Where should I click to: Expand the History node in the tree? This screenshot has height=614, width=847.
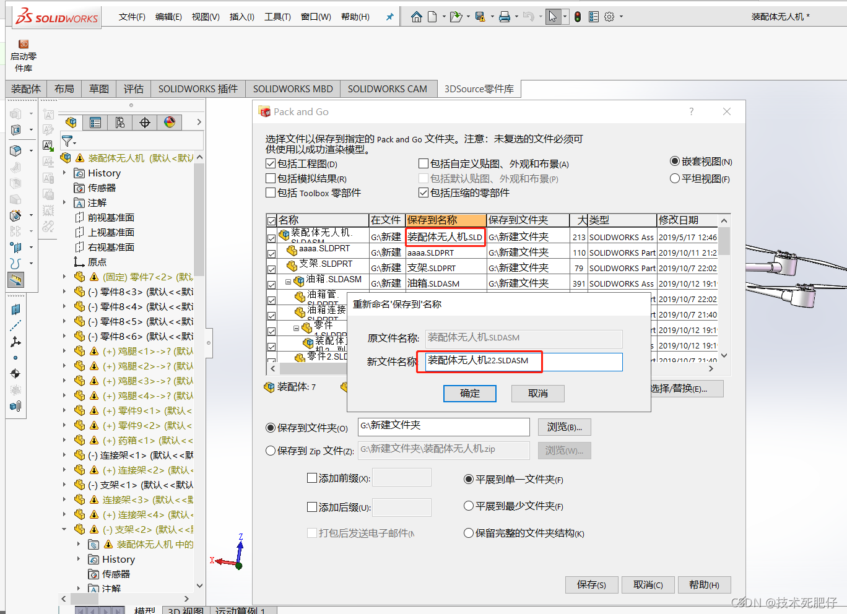click(64, 173)
